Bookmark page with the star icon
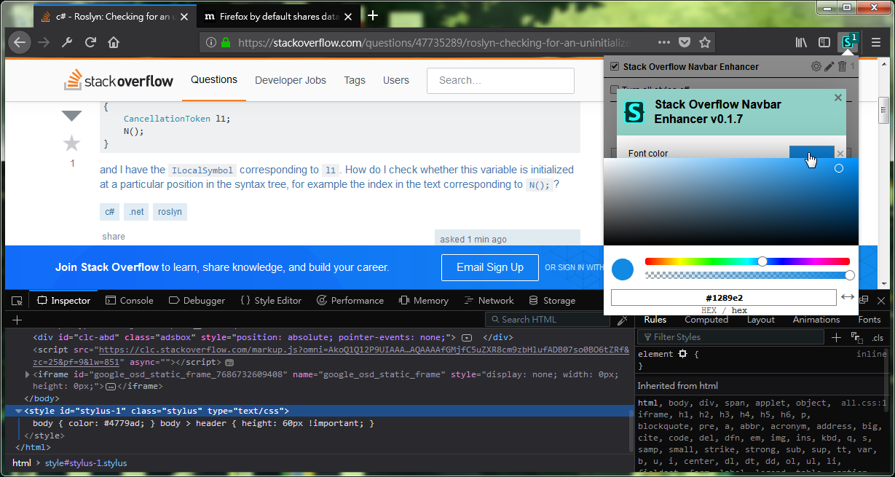Image resolution: width=895 pixels, height=477 pixels. point(705,42)
